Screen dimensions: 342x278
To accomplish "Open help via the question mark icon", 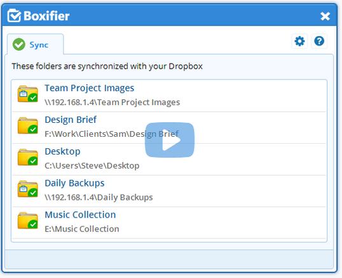I will (x=319, y=41).
